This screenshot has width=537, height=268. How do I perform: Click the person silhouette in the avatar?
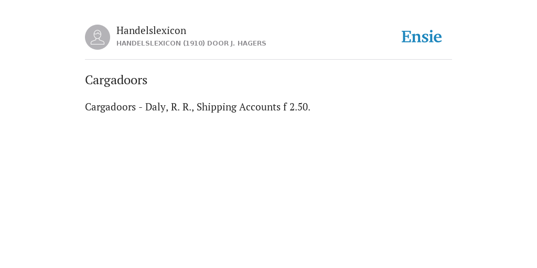tap(98, 37)
